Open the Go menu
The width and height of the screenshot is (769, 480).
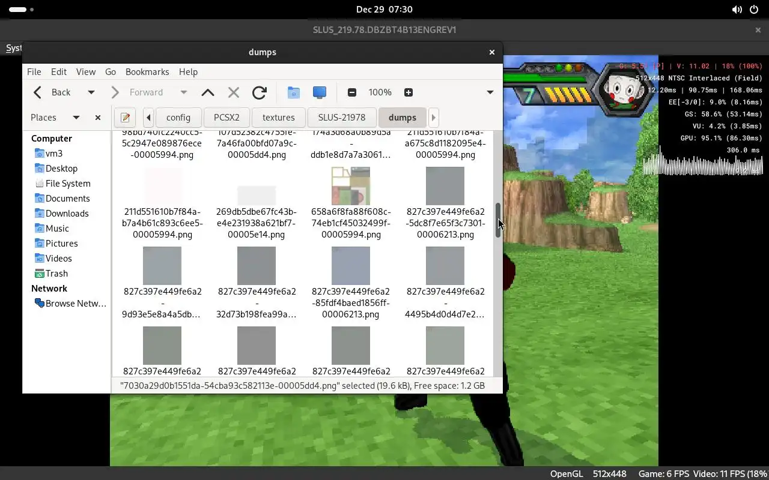pos(111,71)
